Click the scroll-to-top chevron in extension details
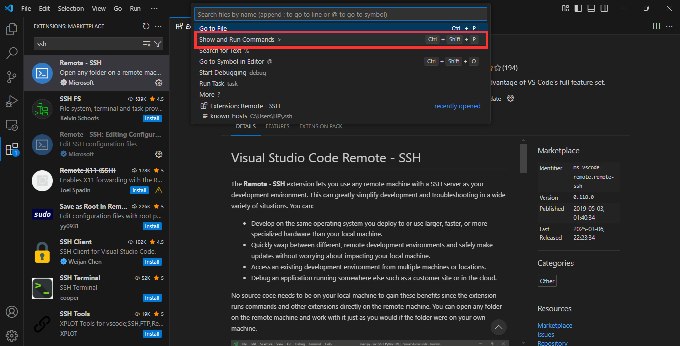 [x=498, y=327]
